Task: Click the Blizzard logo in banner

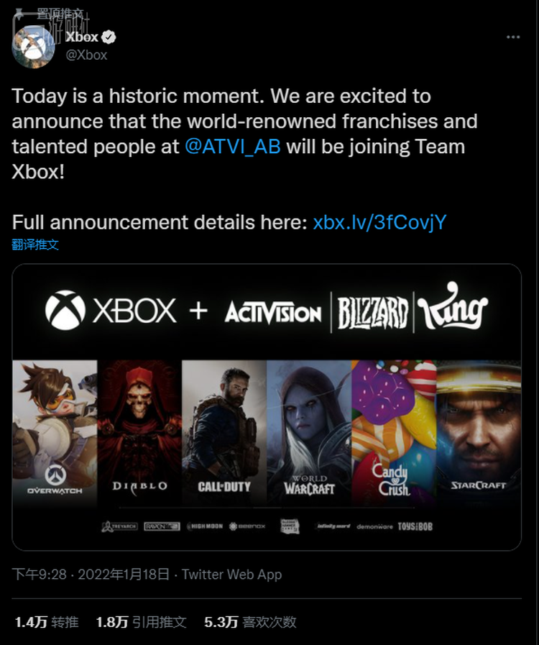Action: point(373,313)
